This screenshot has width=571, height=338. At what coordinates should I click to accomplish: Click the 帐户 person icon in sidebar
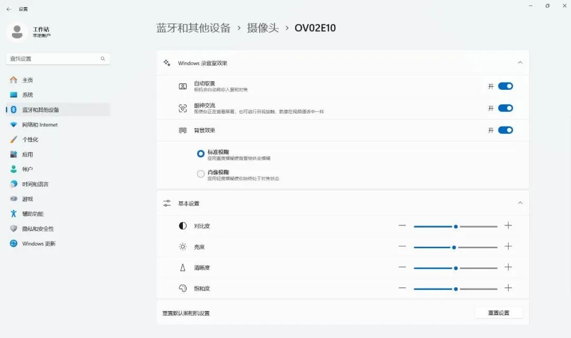tap(13, 169)
